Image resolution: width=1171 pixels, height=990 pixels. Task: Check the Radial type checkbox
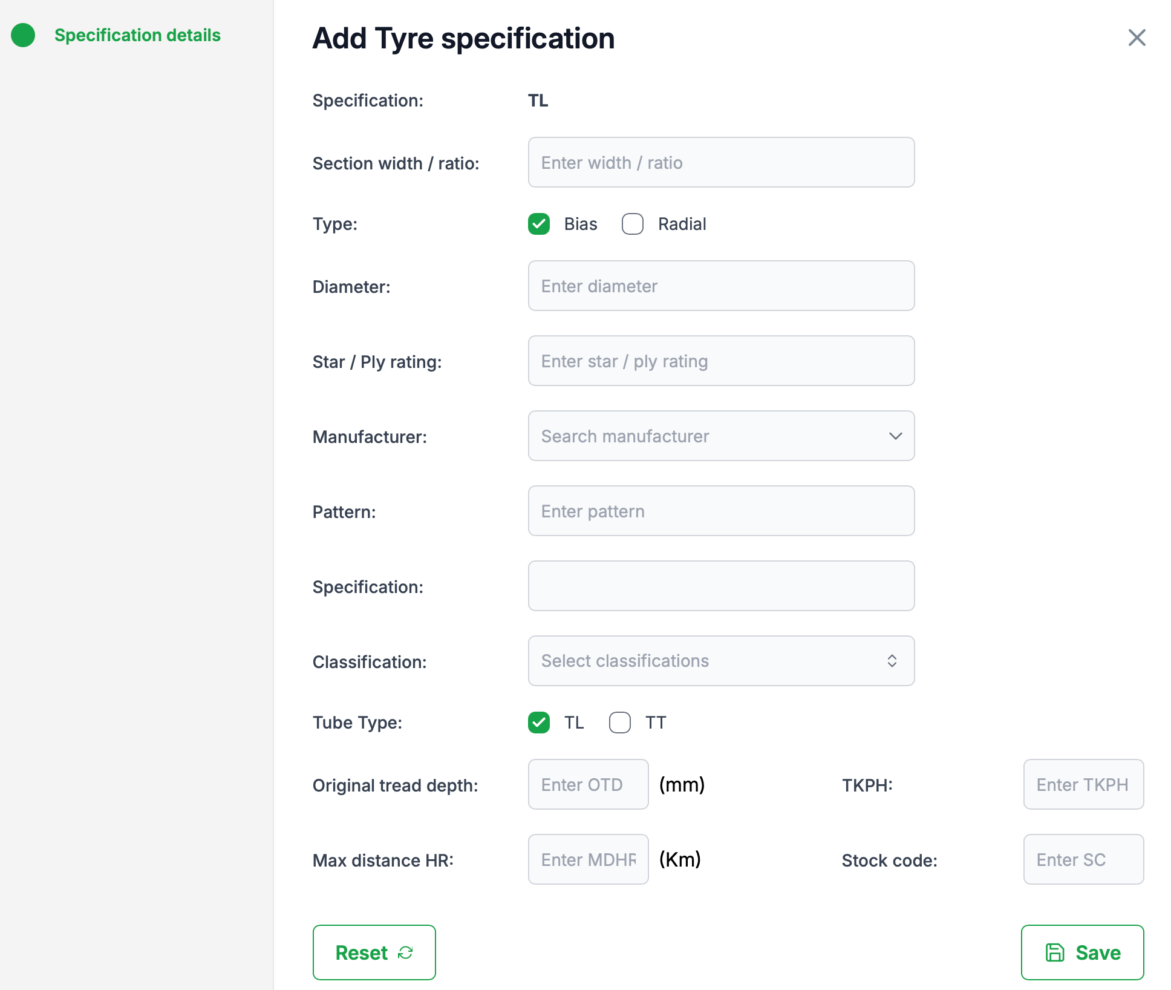[x=633, y=224]
